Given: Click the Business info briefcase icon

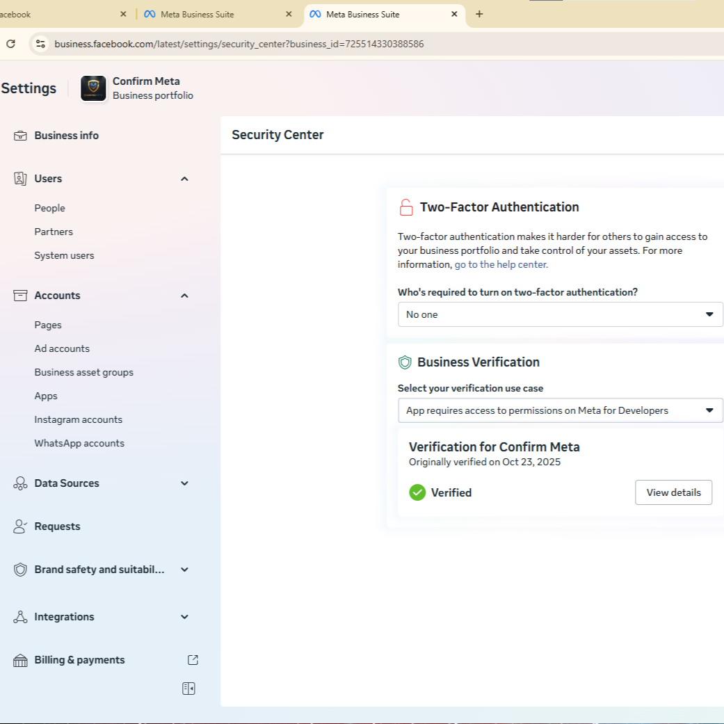Looking at the screenshot, I should click(x=20, y=136).
